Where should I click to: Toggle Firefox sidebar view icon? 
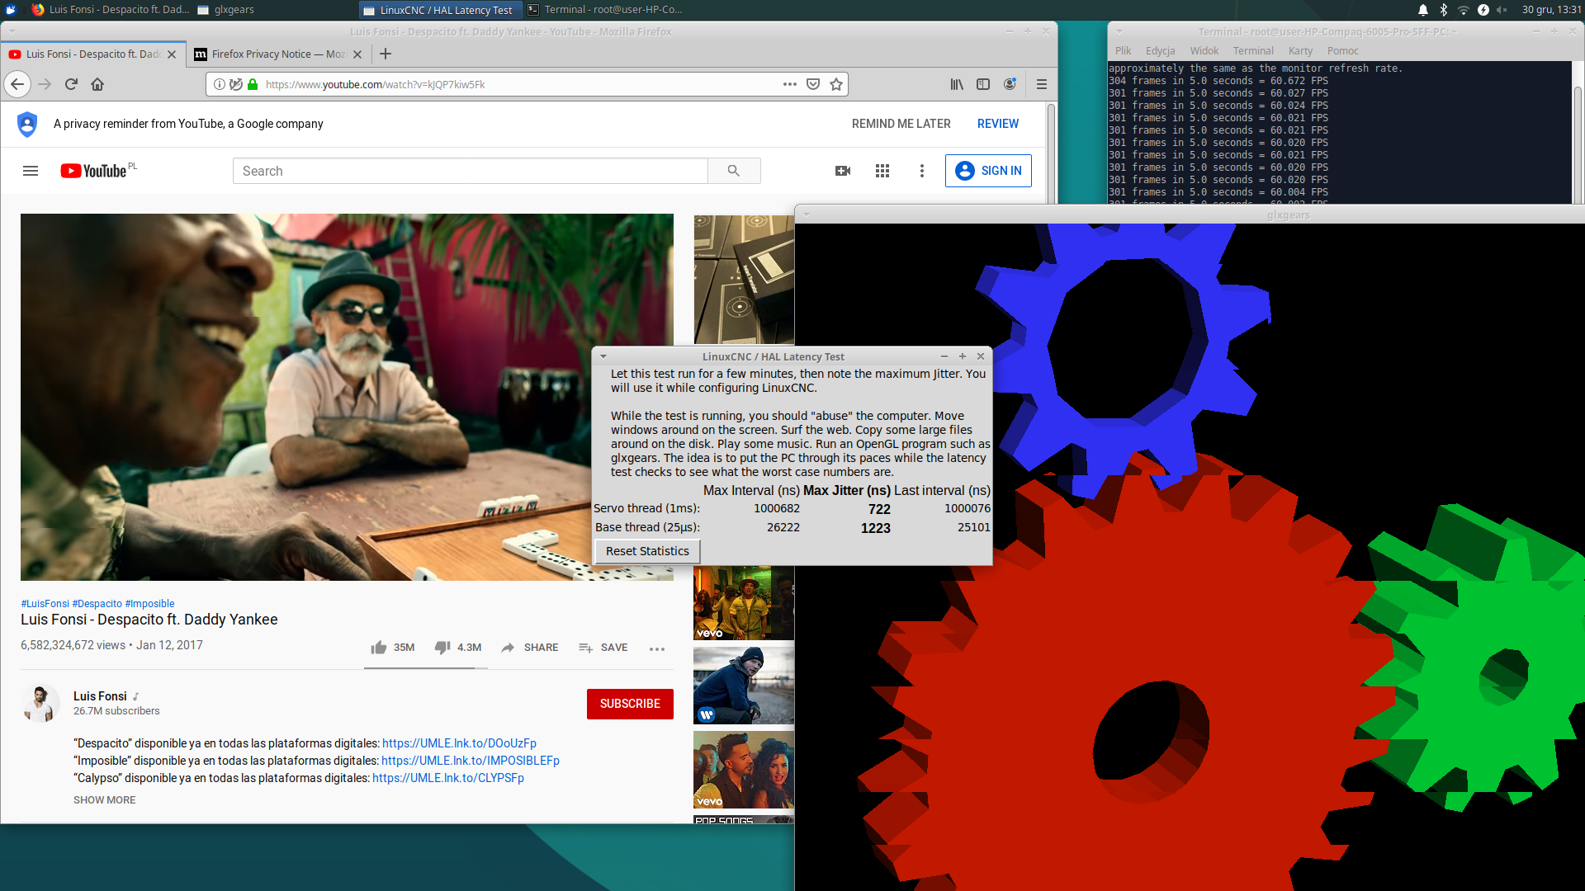[983, 84]
